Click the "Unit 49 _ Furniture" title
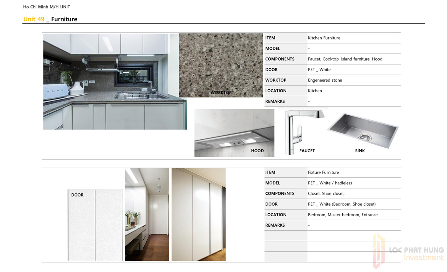 point(50,19)
